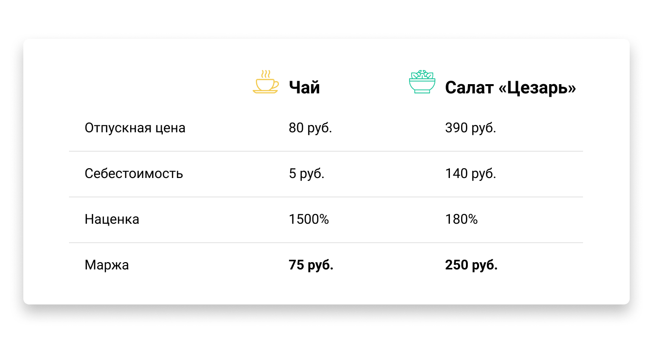Click the saucer beneath the tea cup
The image size is (653, 356).
(266, 91)
